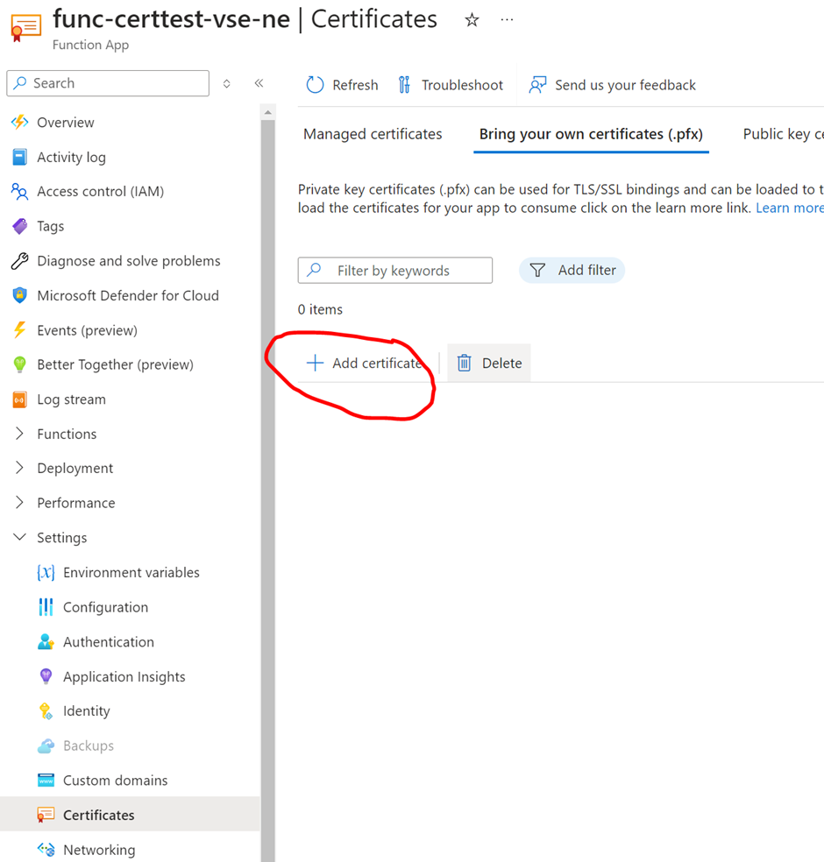Click the Activity log icon
This screenshot has width=824, height=862.
tap(20, 157)
